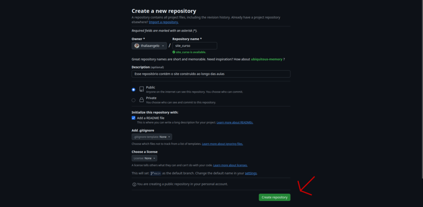Open the Owner thaliaangelo dropdown

pos(149,46)
